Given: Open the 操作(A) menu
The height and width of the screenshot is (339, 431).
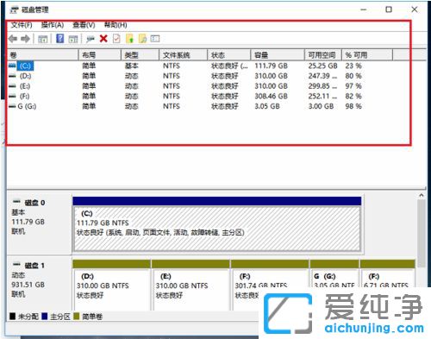Looking at the screenshot, I should point(53,25).
